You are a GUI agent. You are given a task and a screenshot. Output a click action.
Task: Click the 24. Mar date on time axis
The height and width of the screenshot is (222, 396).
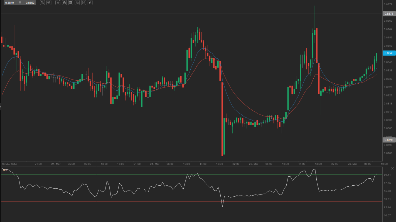pos(154,164)
